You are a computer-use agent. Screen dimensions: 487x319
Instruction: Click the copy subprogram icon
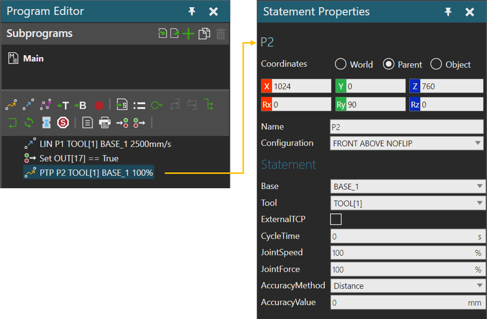204,34
